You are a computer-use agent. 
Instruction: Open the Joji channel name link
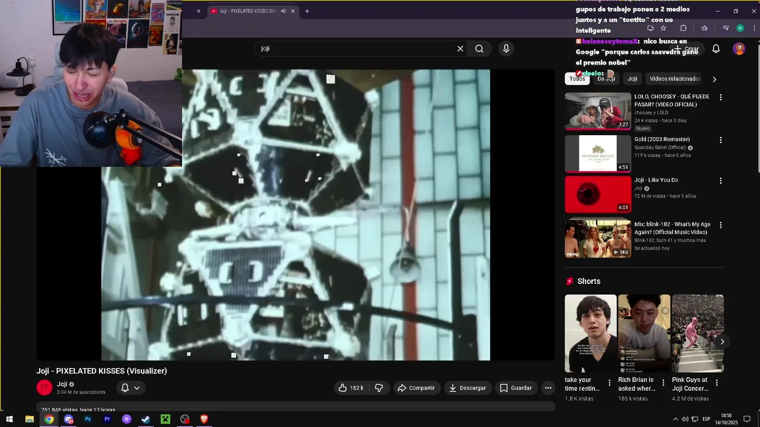point(62,384)
